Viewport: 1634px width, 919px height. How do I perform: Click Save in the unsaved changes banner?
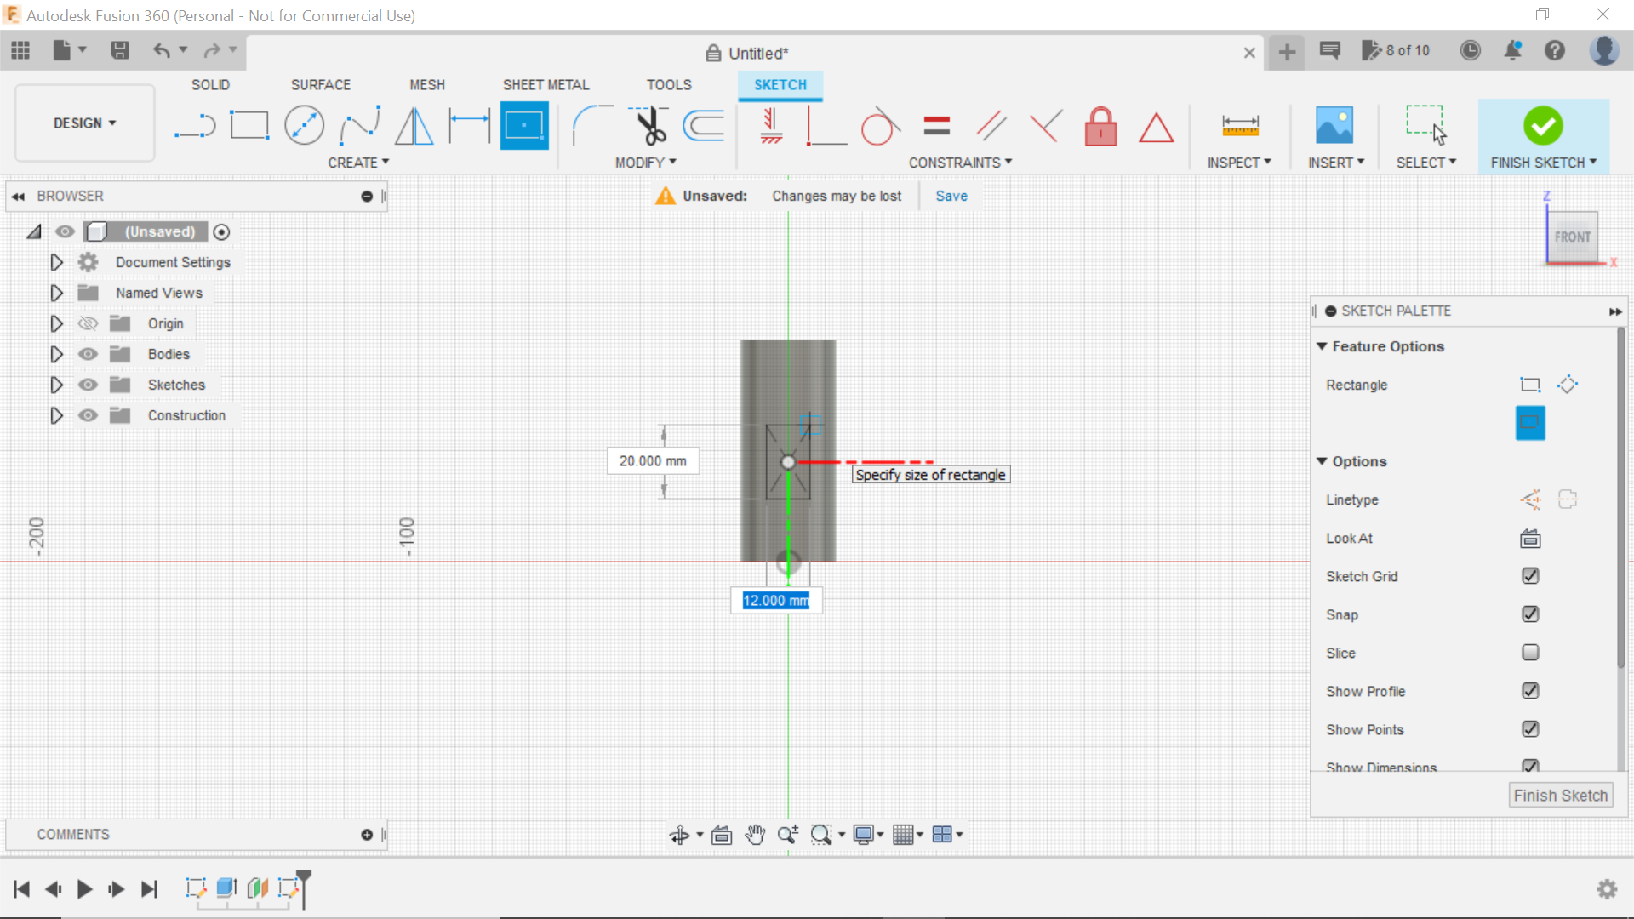[x=951, y=196]
